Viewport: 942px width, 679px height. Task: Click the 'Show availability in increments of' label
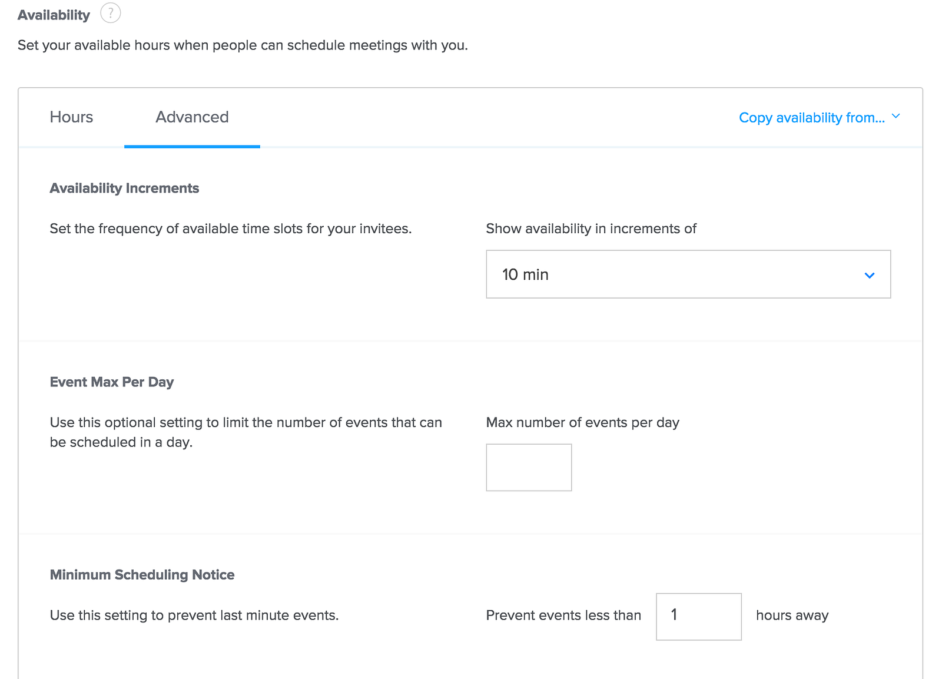[591, 228]
